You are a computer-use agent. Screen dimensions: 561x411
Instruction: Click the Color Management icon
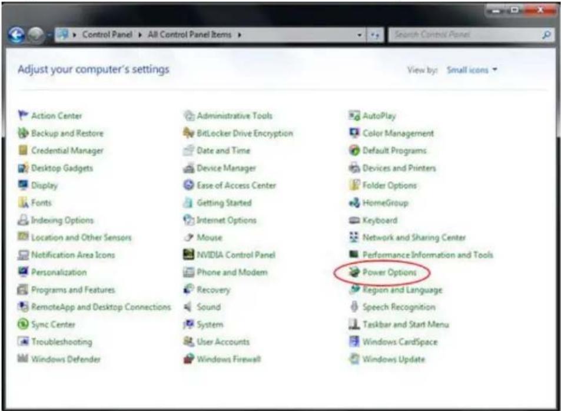(x=354, y=133)
